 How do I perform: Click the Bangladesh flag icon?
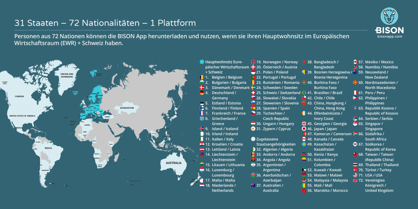[304, 62]
